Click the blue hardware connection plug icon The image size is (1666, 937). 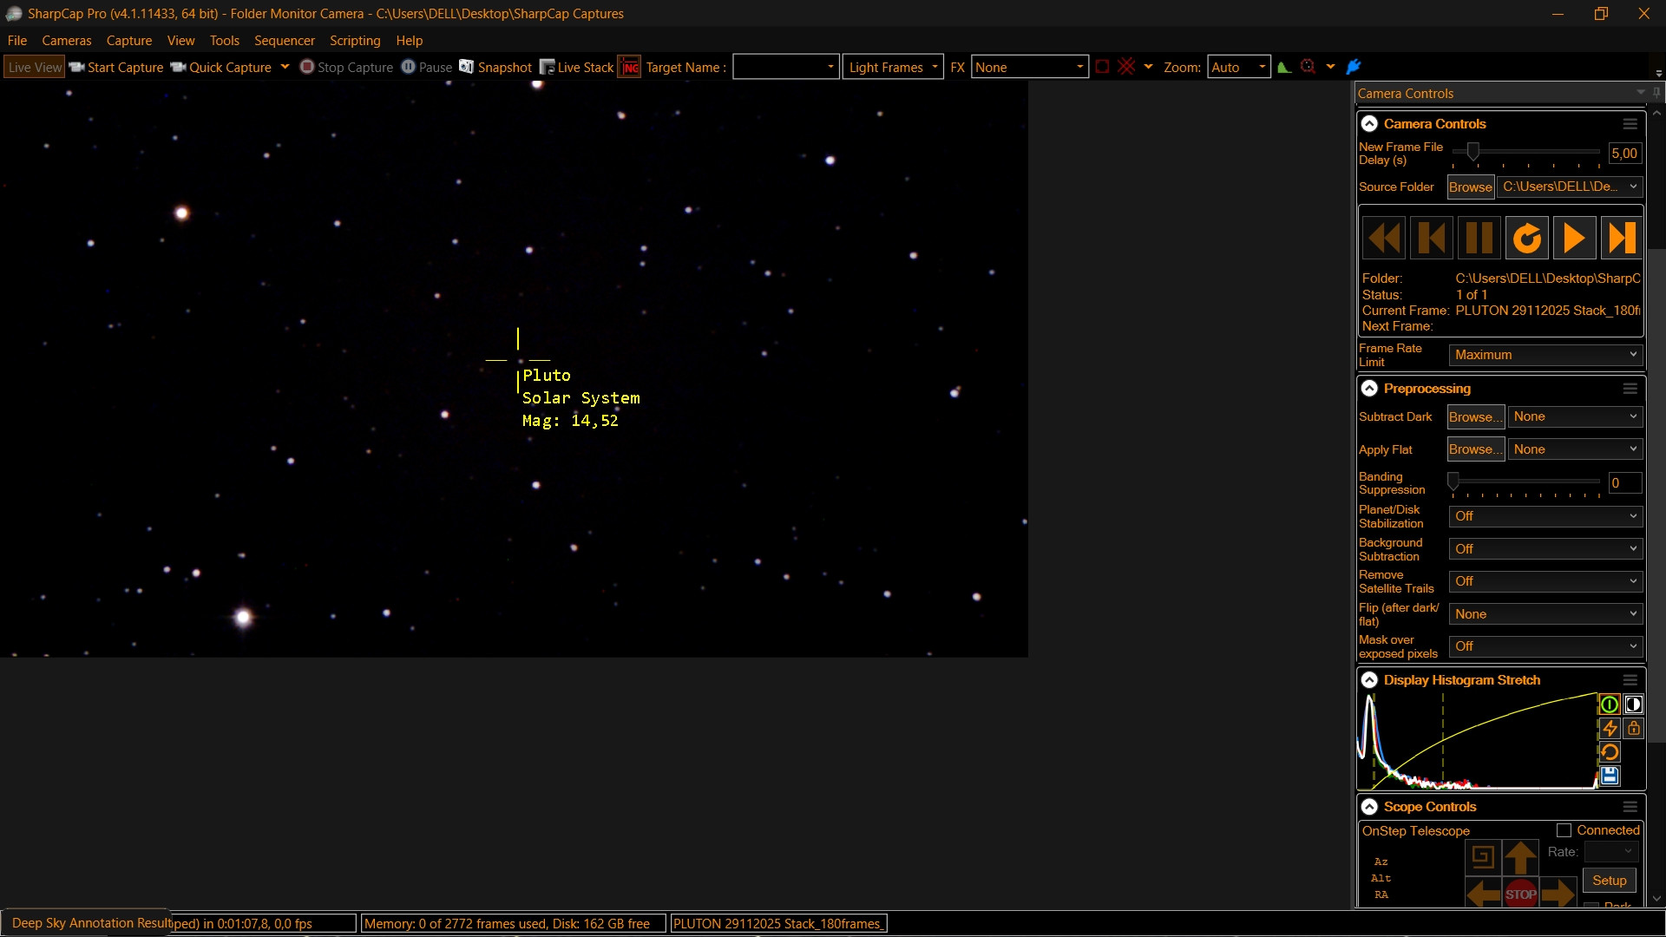[x=1354, y=67]
